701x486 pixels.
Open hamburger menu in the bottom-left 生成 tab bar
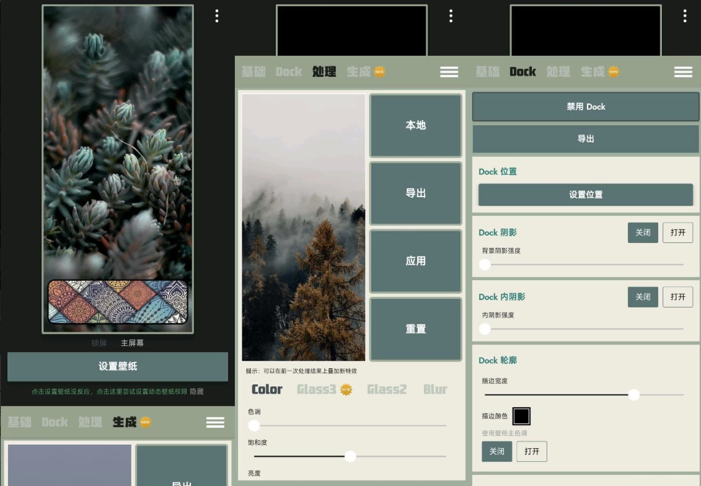point(215,422)
